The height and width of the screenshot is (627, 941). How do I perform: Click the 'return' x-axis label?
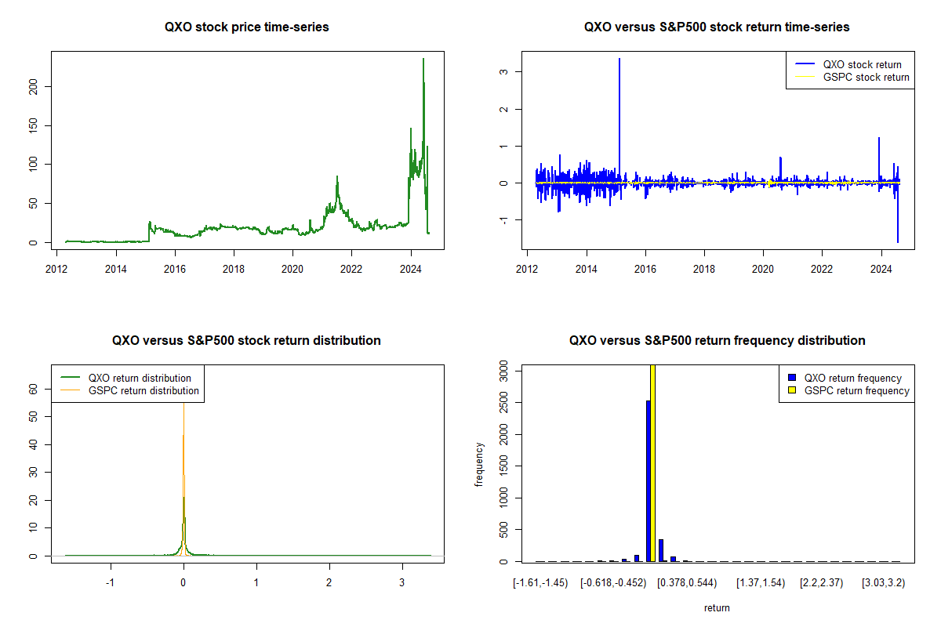tap(717, 607)
